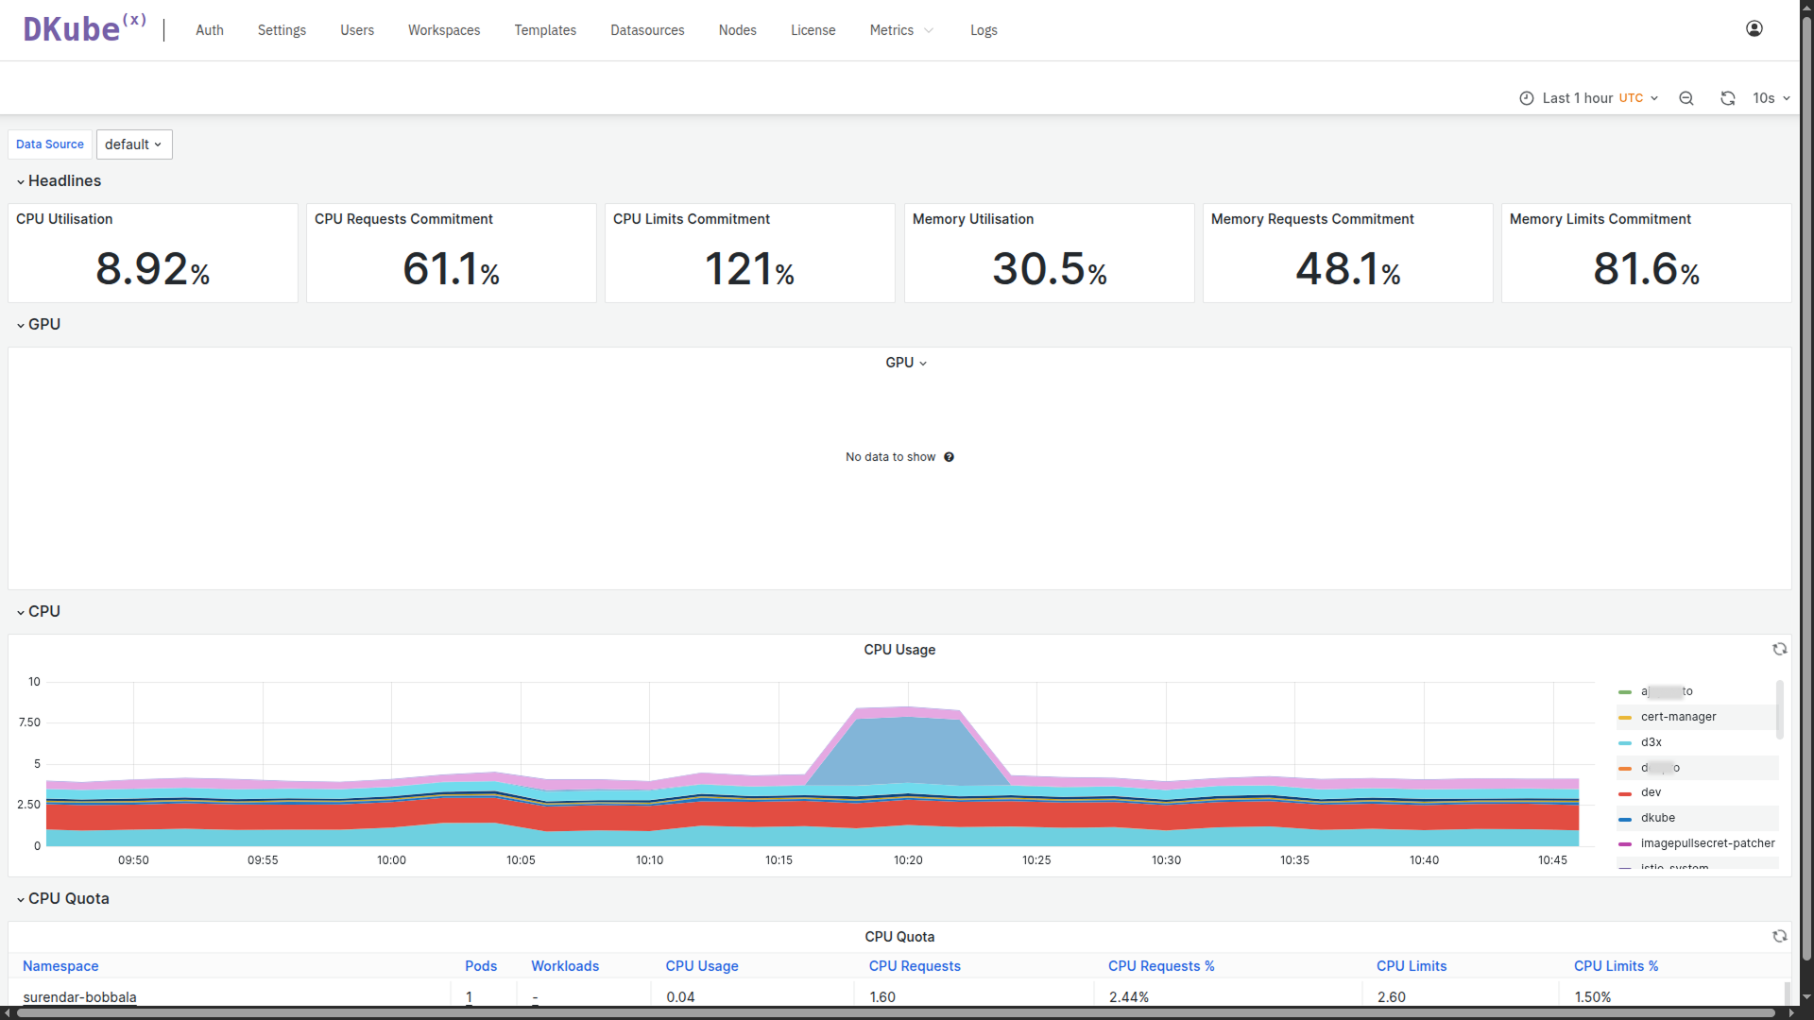Sort table by CPU Usage column
This screenshot has width=1814, height=1020.
pos(701,966)
